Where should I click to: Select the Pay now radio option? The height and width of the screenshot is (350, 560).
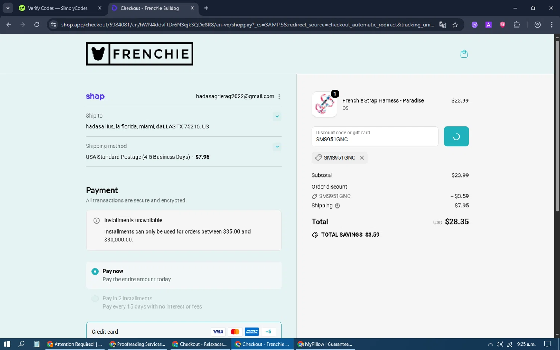tap(95, 271)
